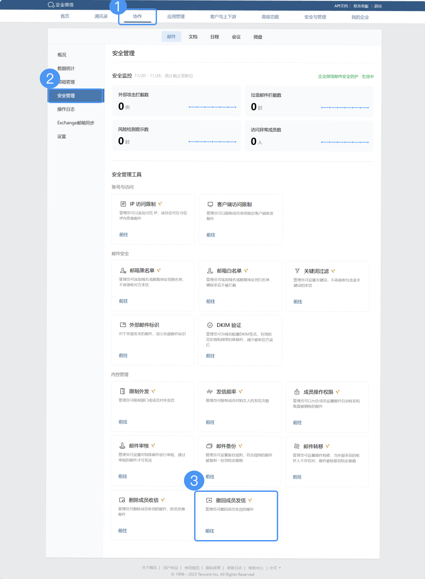Click 前往 under 撤回成员发信
This screenshot has height=579, width=425.
tap(210, 531)
